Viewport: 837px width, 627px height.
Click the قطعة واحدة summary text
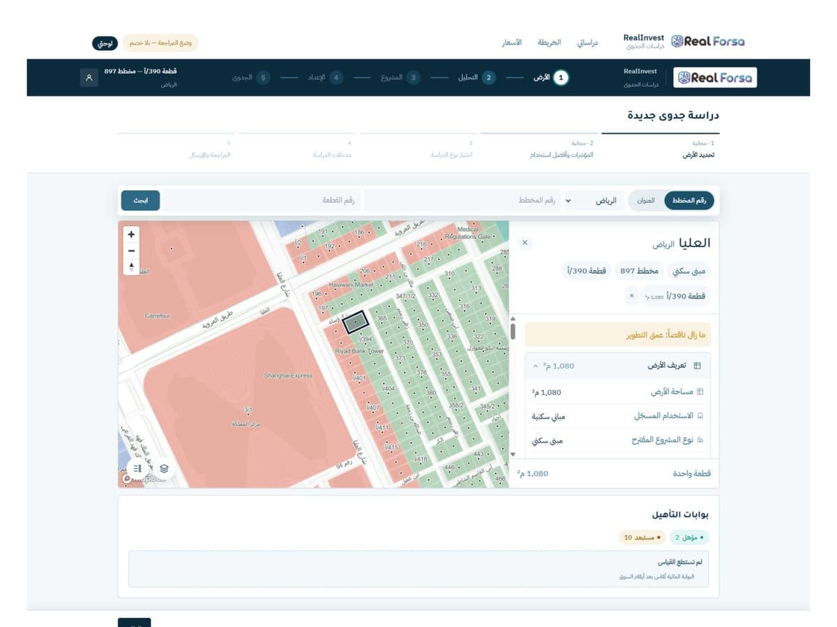tap(692, 474)
